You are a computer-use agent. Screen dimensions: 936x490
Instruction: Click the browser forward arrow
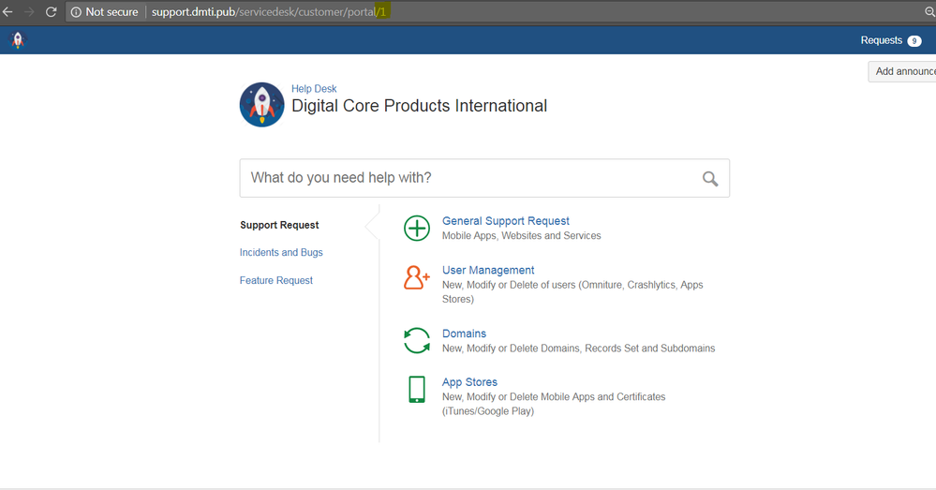coord(29,12)
